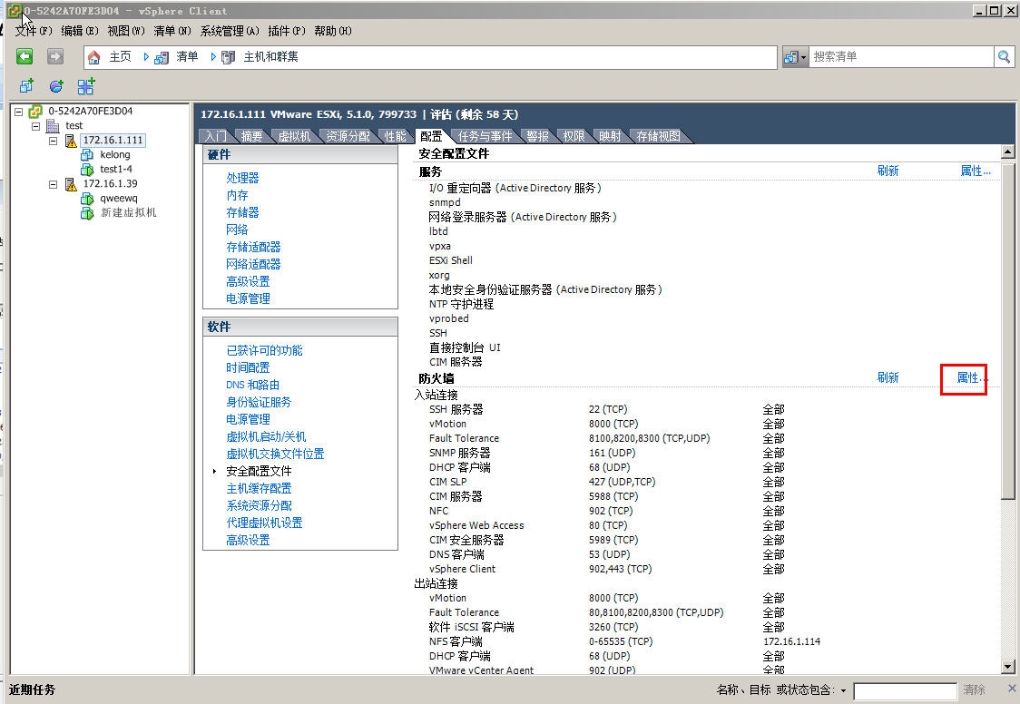Viewport: 1020px width, 704px height.
Task: Click the globe add-host toolbar icon
Action: tap(56, 86)
